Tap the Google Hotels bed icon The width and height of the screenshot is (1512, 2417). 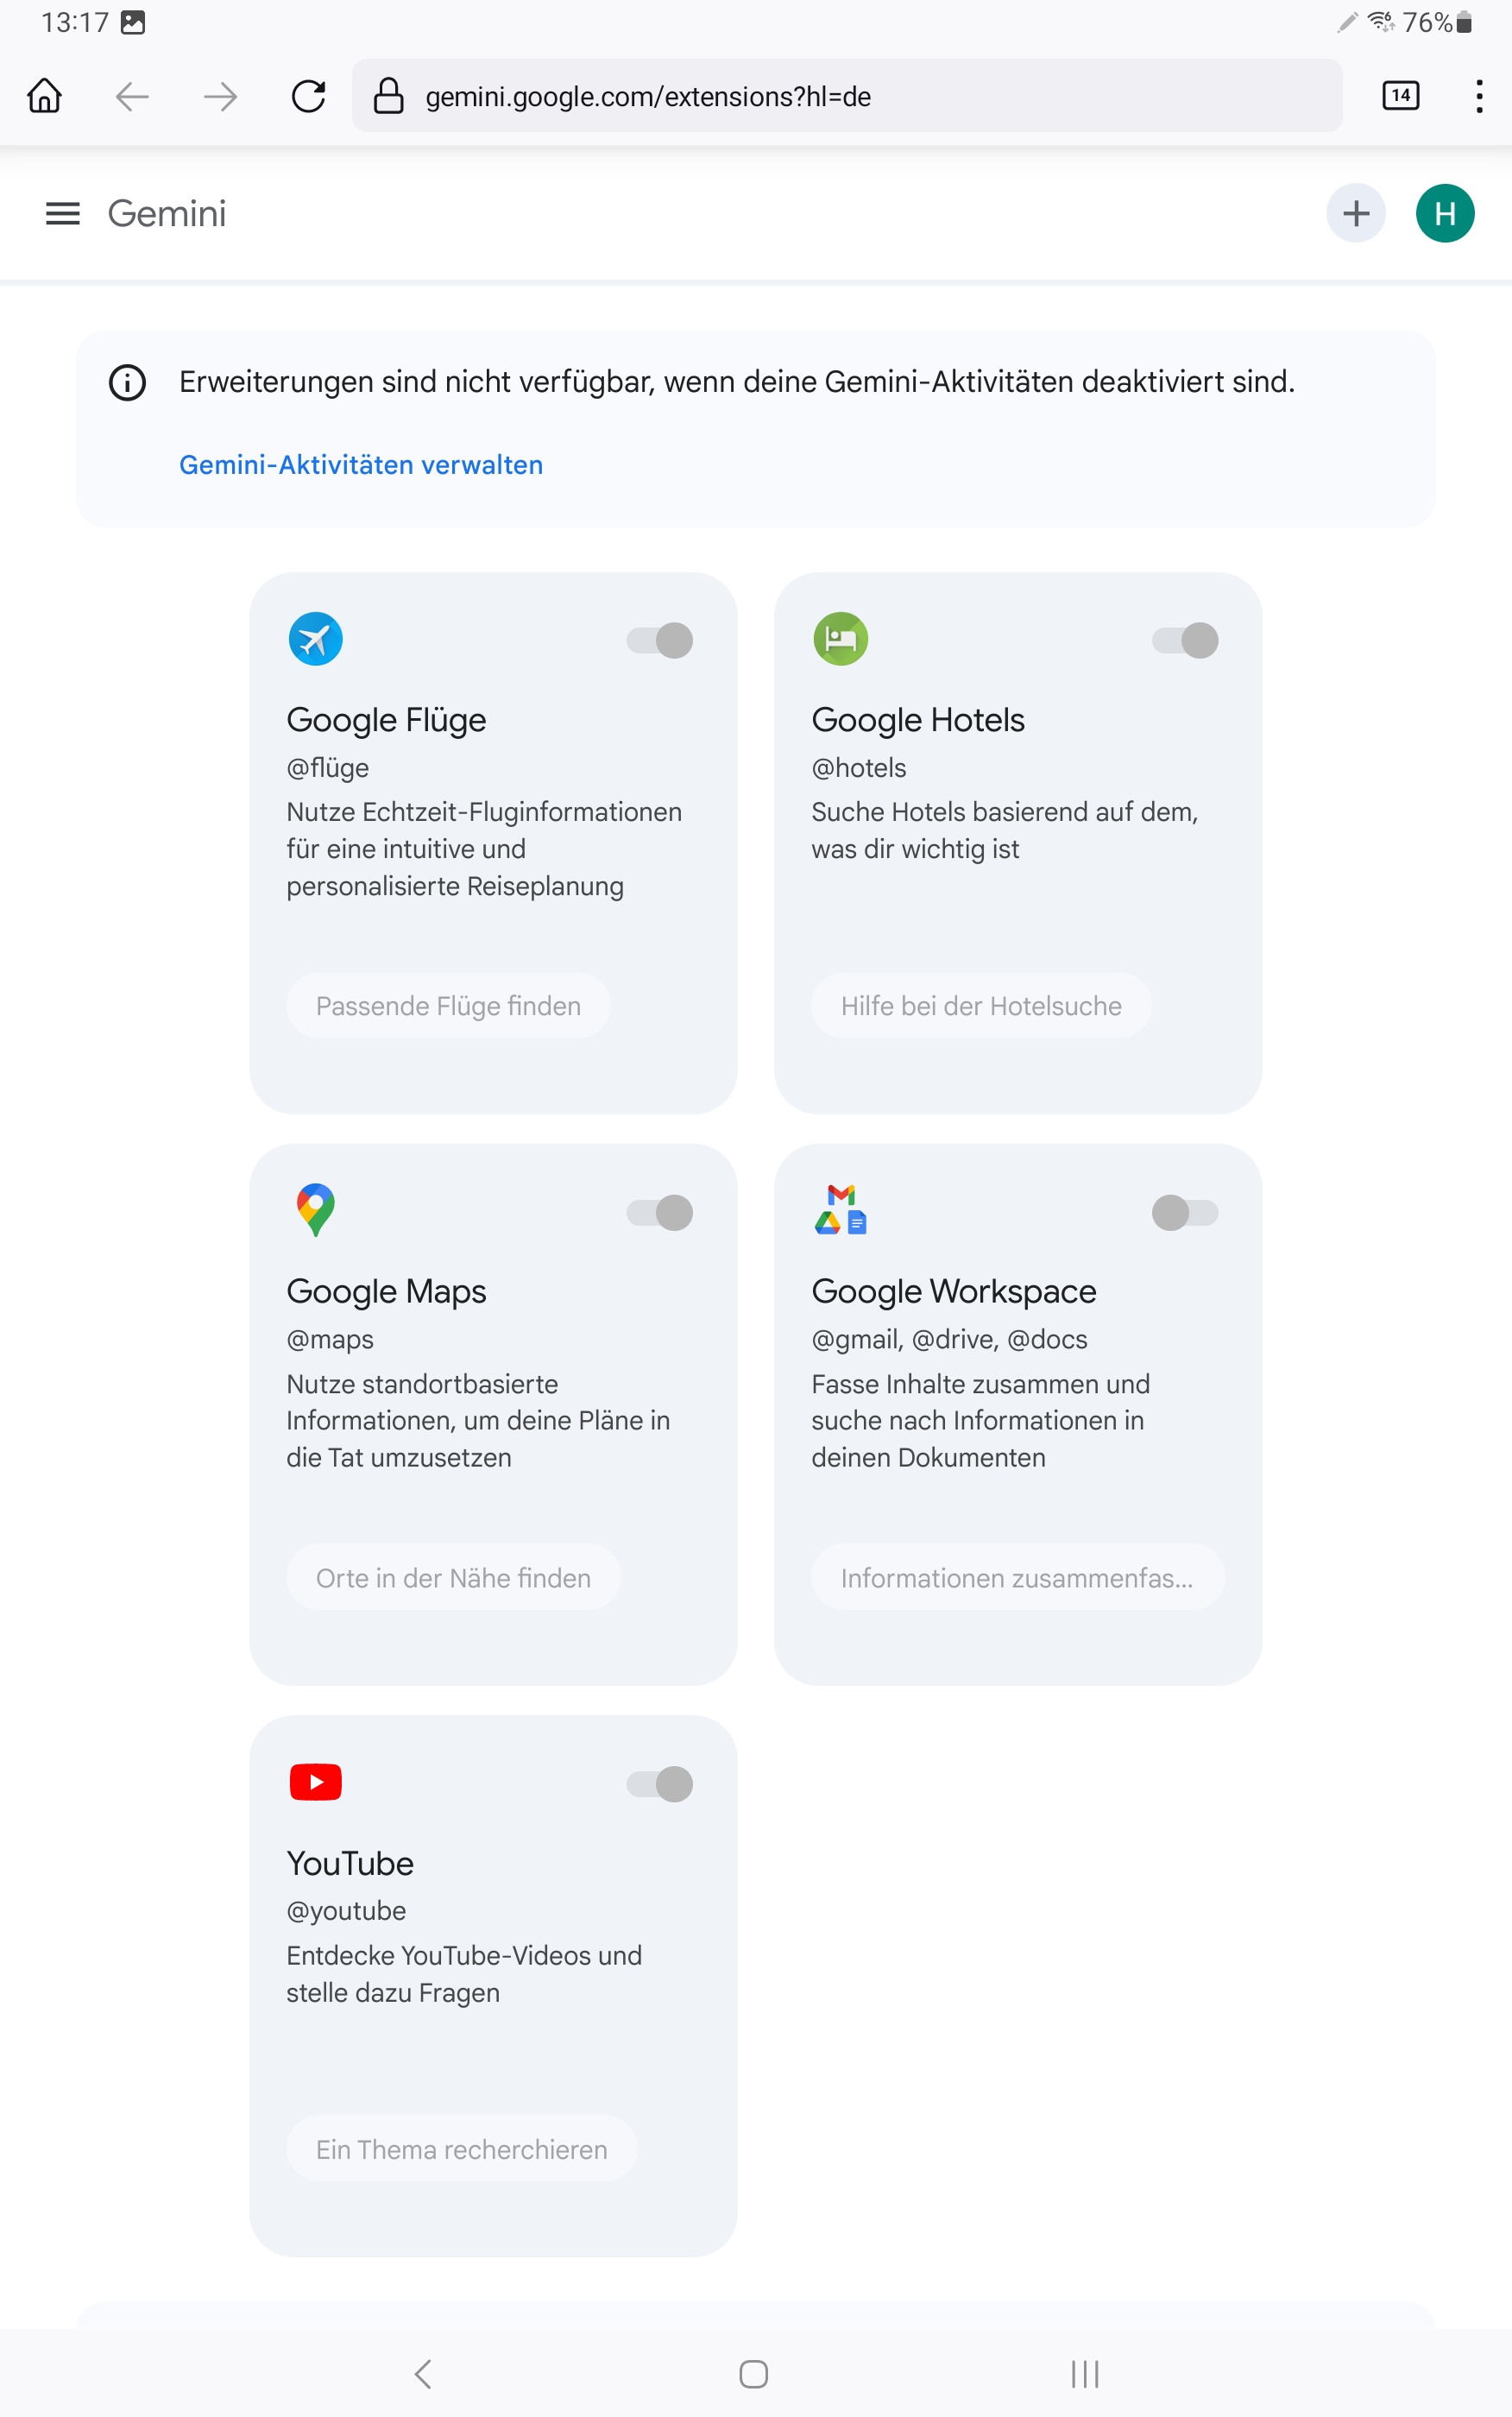[x=840, y=638]
